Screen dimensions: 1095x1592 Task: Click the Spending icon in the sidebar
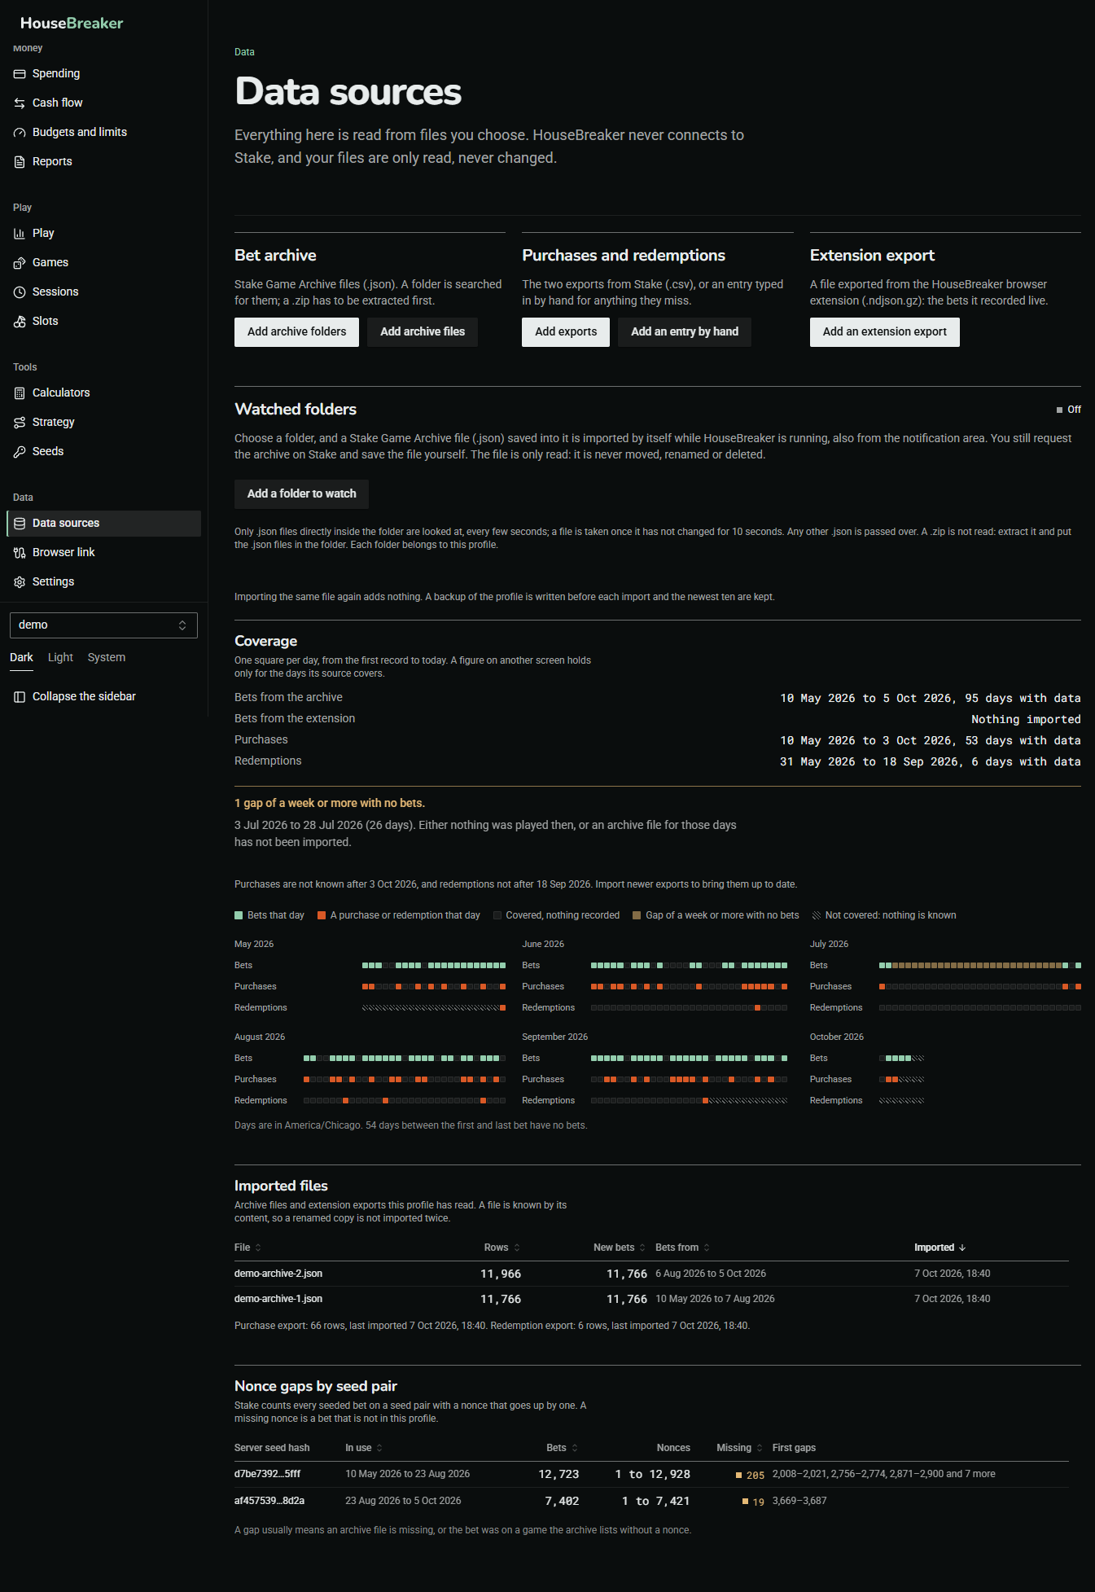pyautogui.click(x=20, y=74)
